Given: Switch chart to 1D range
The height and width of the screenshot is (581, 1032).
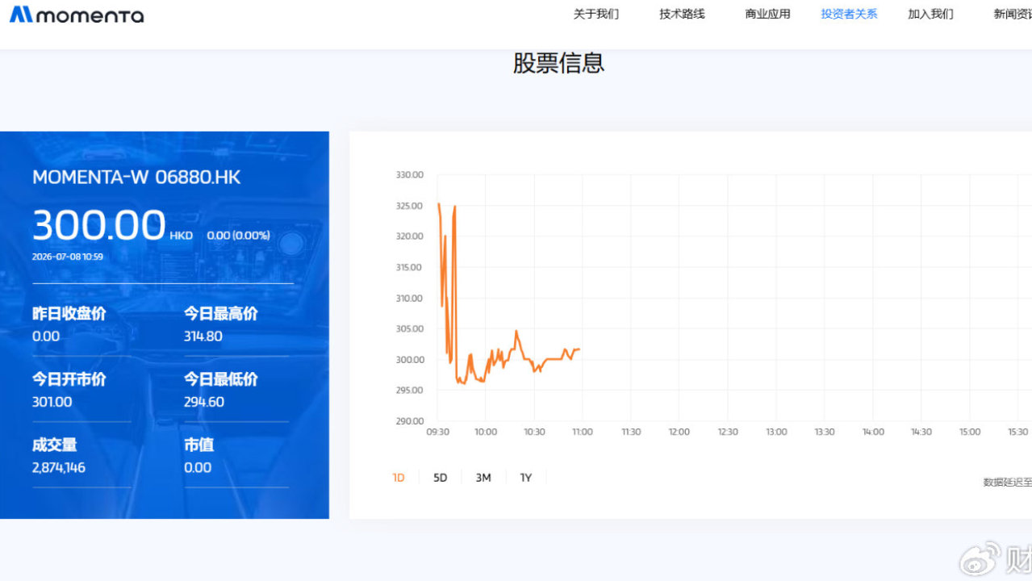Looking at the screenshot, I should click(399, 478).
